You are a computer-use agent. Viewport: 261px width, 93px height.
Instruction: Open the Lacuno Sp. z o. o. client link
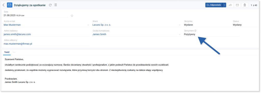point(101,25)
